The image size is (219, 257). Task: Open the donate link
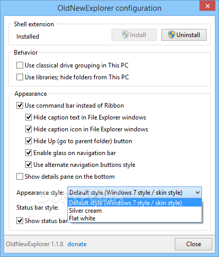77,244
